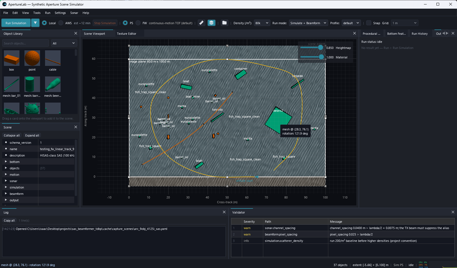Click the Run Simulation button
Image resolution: width=457 pixels, height=268 pixels.
pos(16,23)
